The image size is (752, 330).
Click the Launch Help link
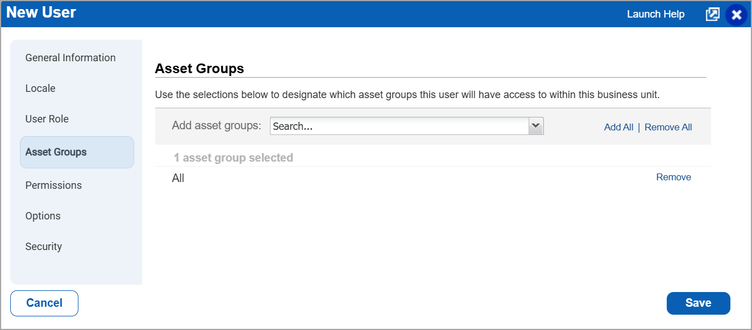point(655,14)
